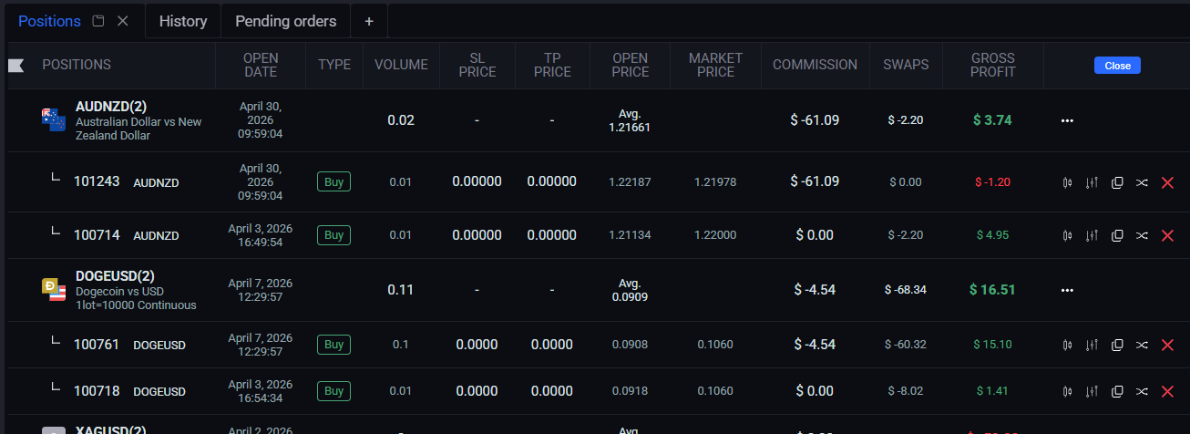
Task: Click the Buy tag on position 100714
Action: click(334, 235)
